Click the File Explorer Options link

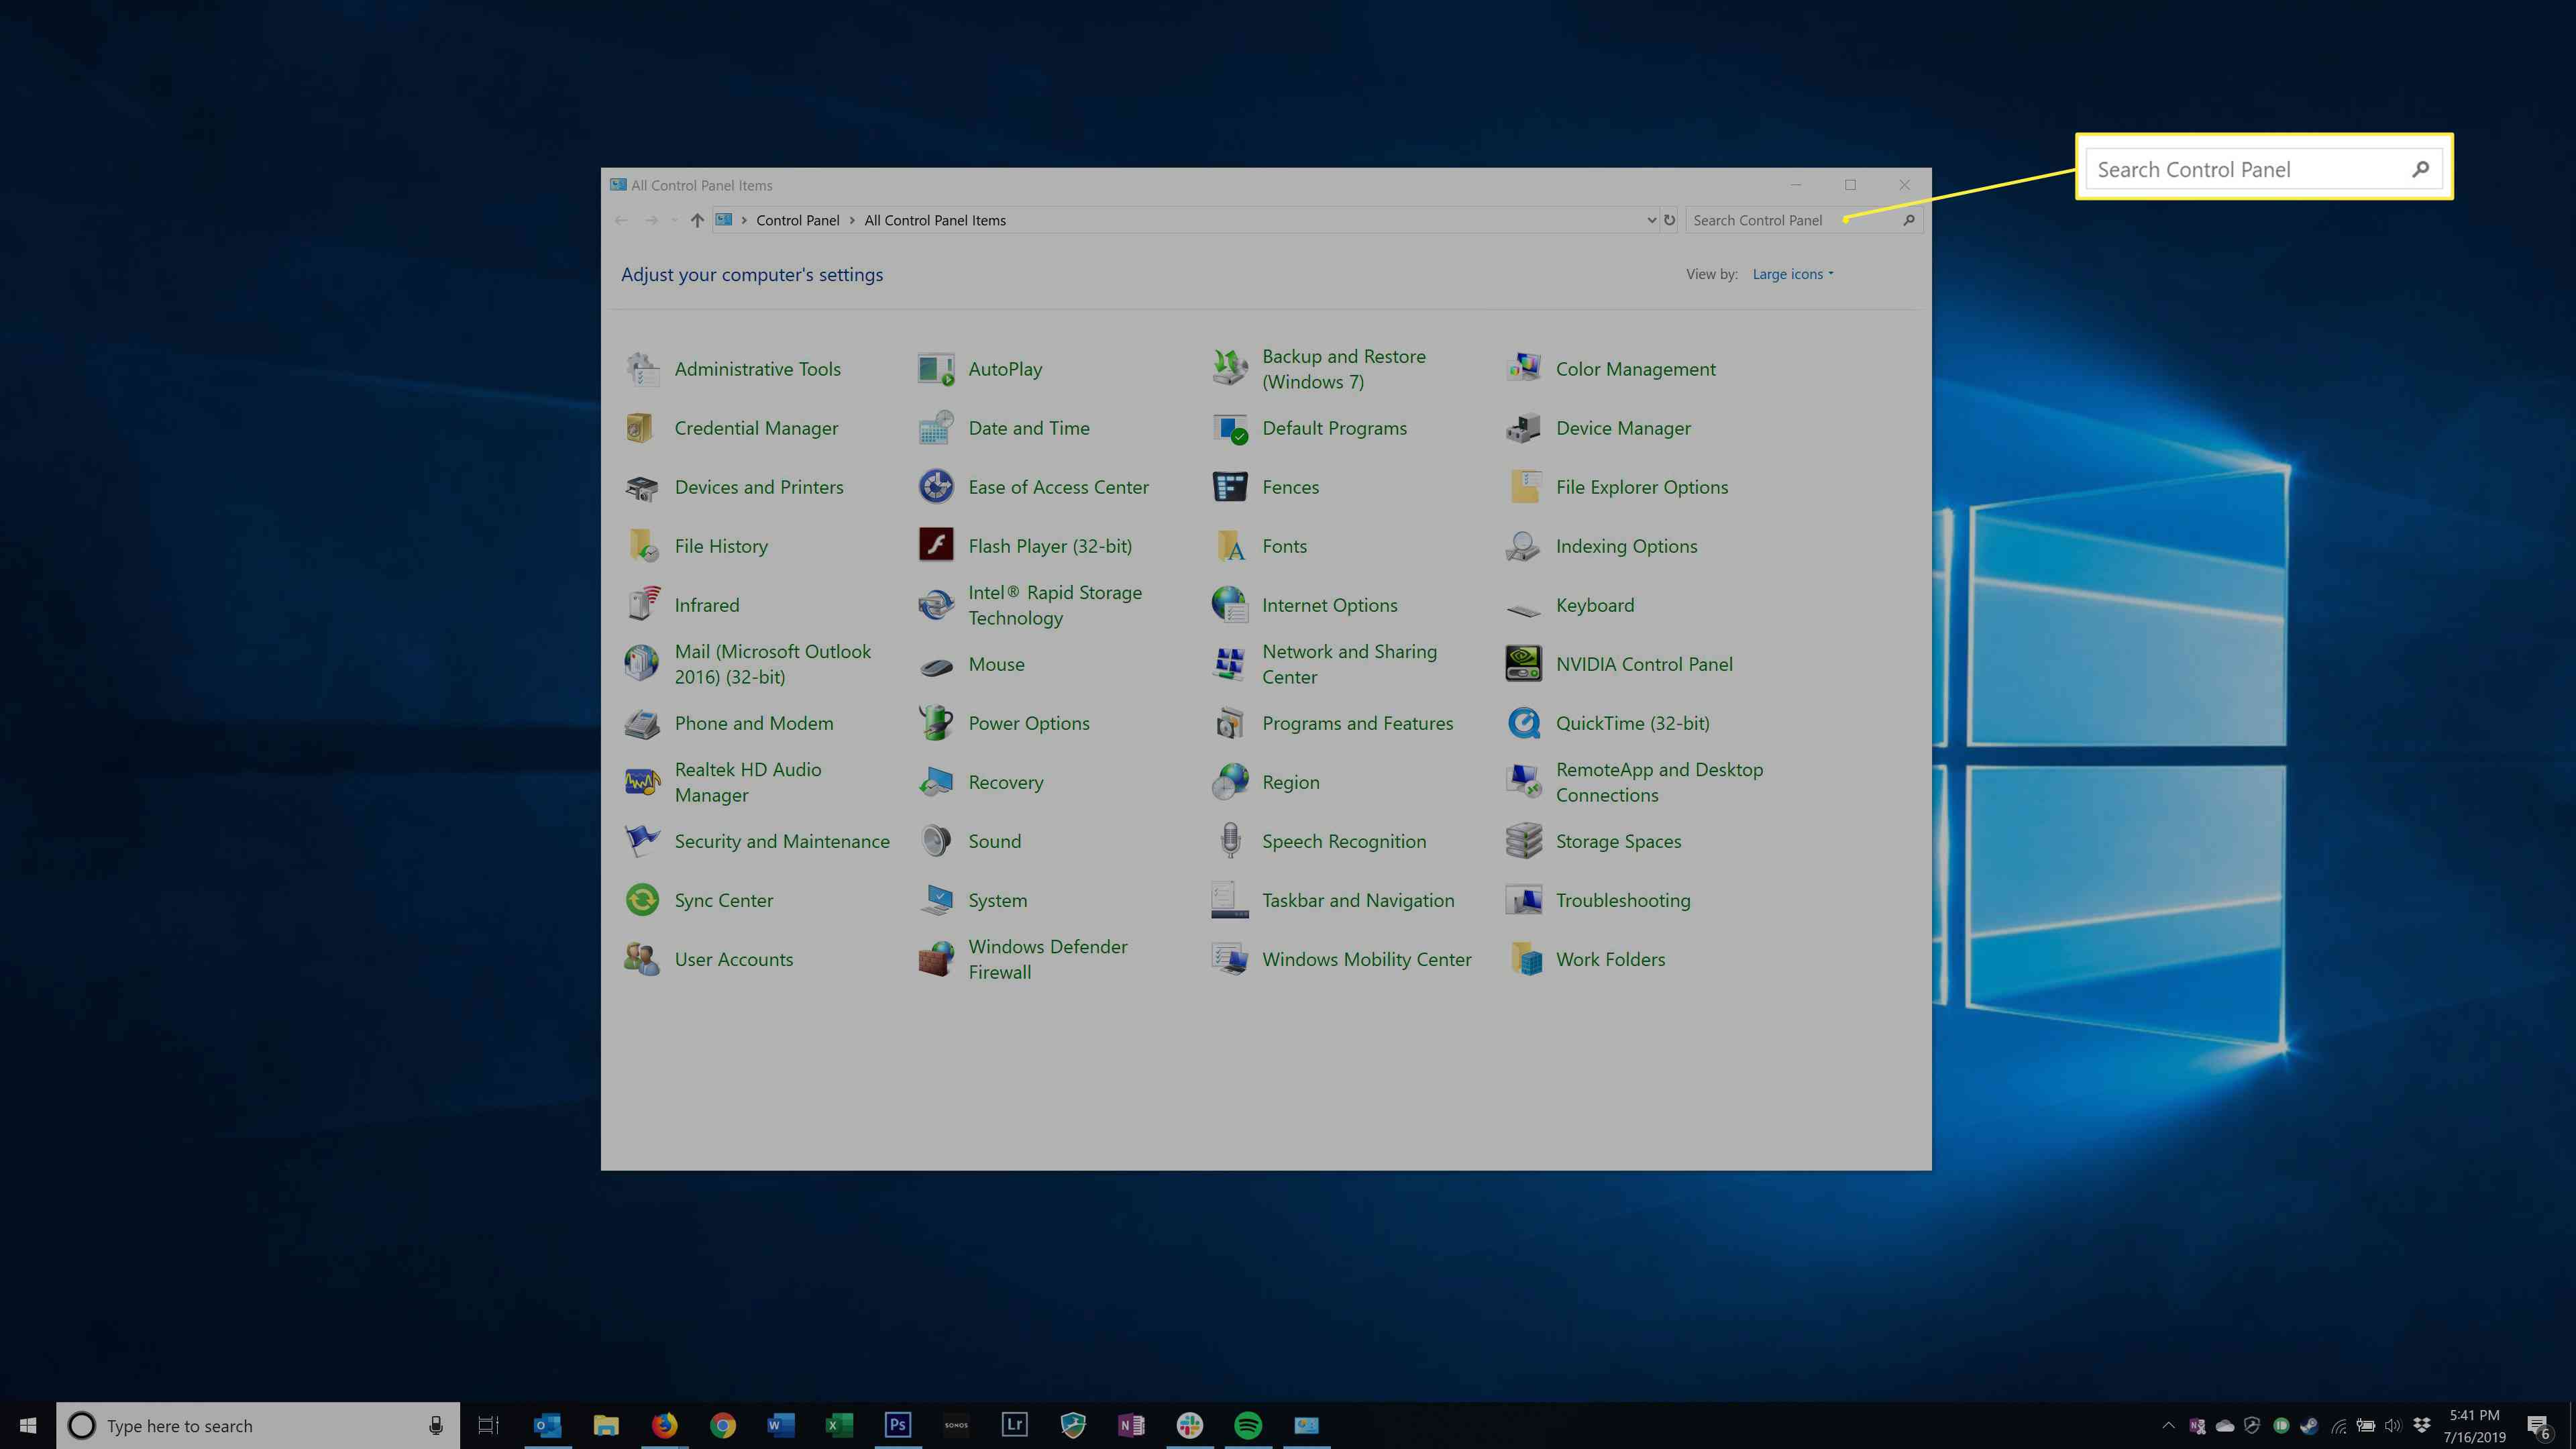[1641, 487]
